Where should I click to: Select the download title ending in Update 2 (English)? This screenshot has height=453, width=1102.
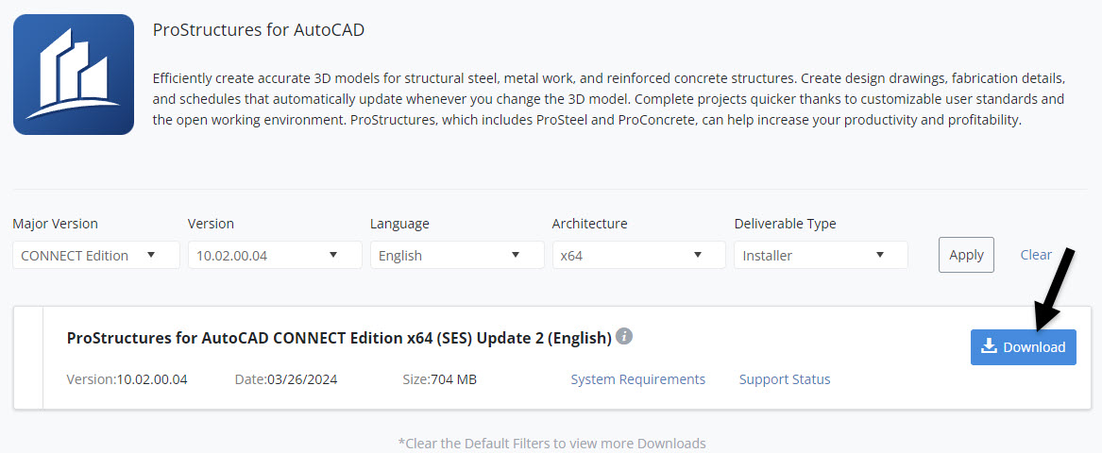[339, 338]
